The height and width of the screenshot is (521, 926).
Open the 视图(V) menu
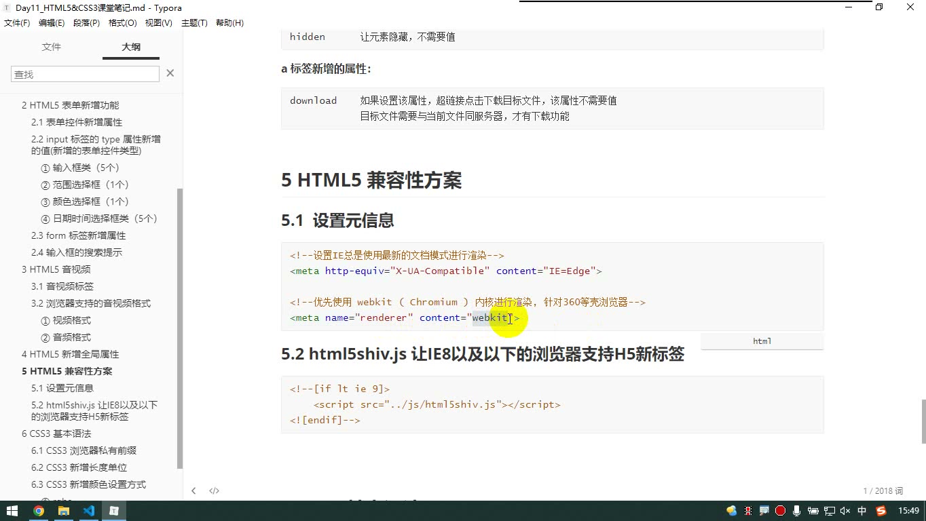(158, 23)
